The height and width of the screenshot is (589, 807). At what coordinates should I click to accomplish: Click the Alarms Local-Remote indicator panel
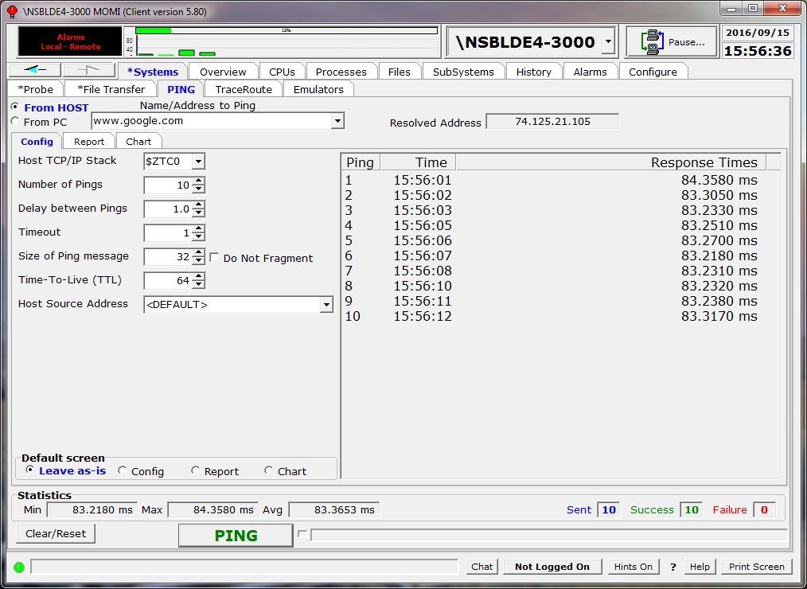(x=70, y=42)
